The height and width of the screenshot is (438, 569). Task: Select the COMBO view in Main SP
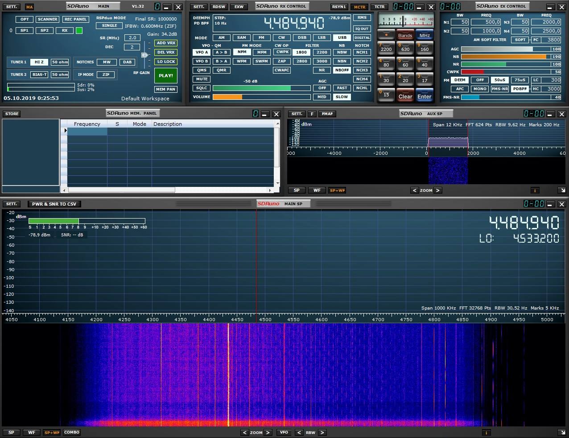(71, 432)
